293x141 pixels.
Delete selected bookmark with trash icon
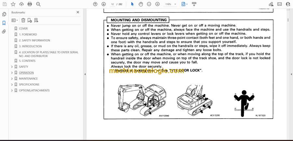[x=23, y=20]
